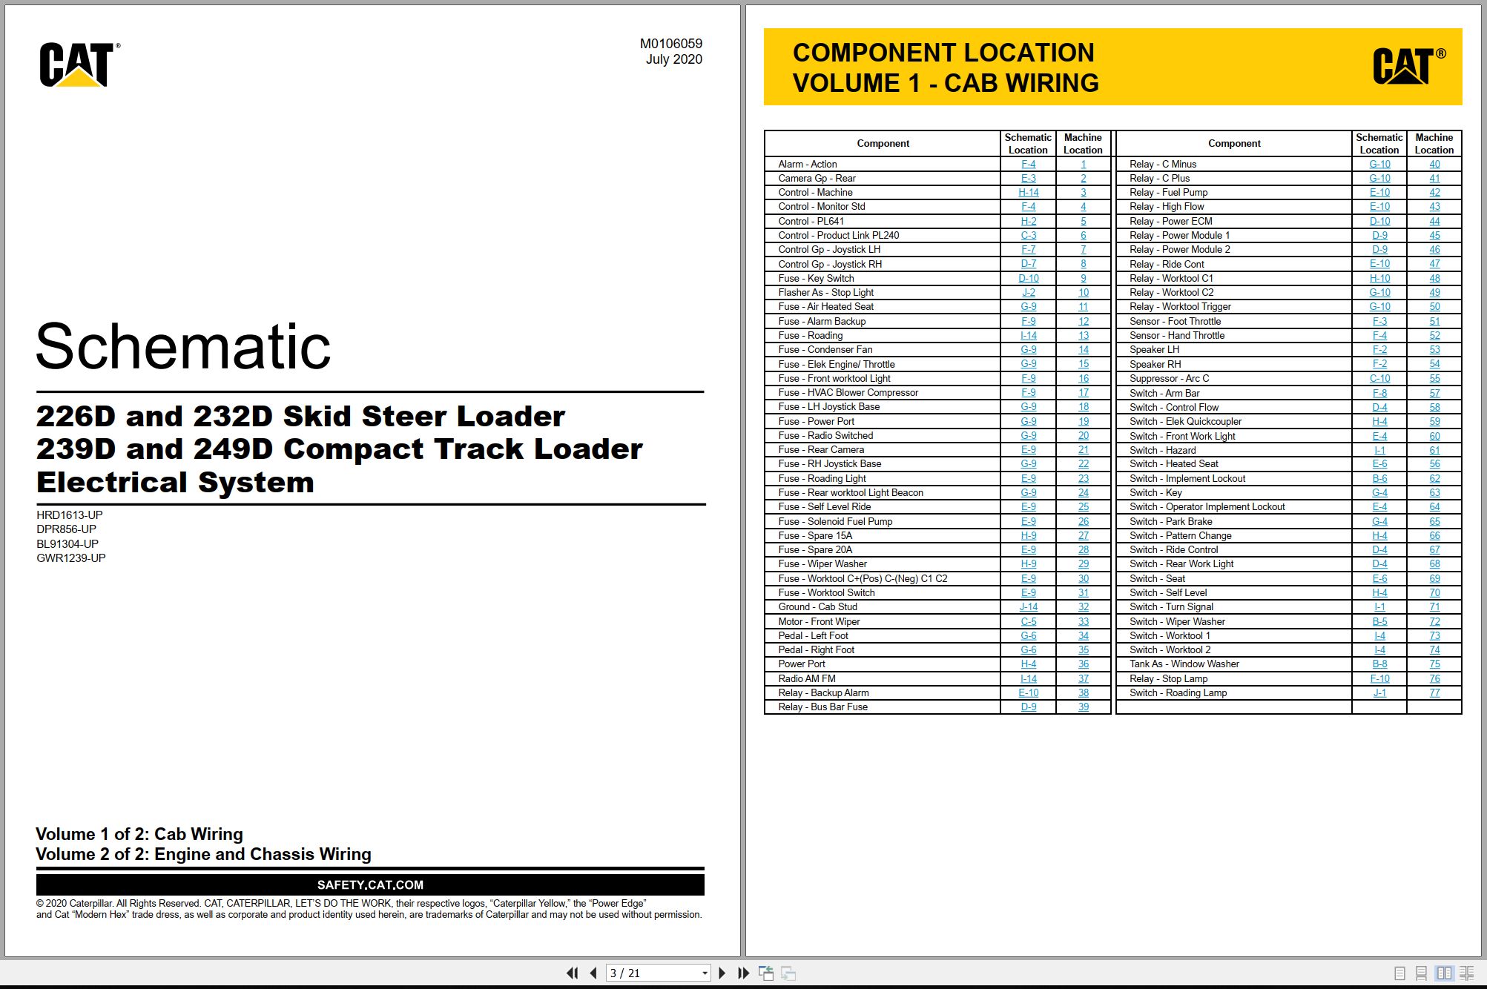
Task: Open schematic location H-10 for Relay - Worktool C1
Action: pyautogui.click(x=1379, y=279)
